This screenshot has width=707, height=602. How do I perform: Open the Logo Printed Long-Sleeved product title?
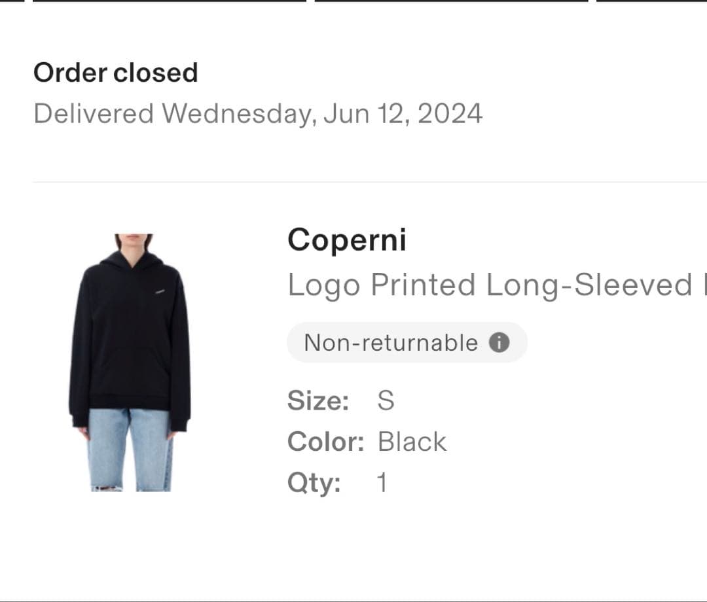coord(490,285)
